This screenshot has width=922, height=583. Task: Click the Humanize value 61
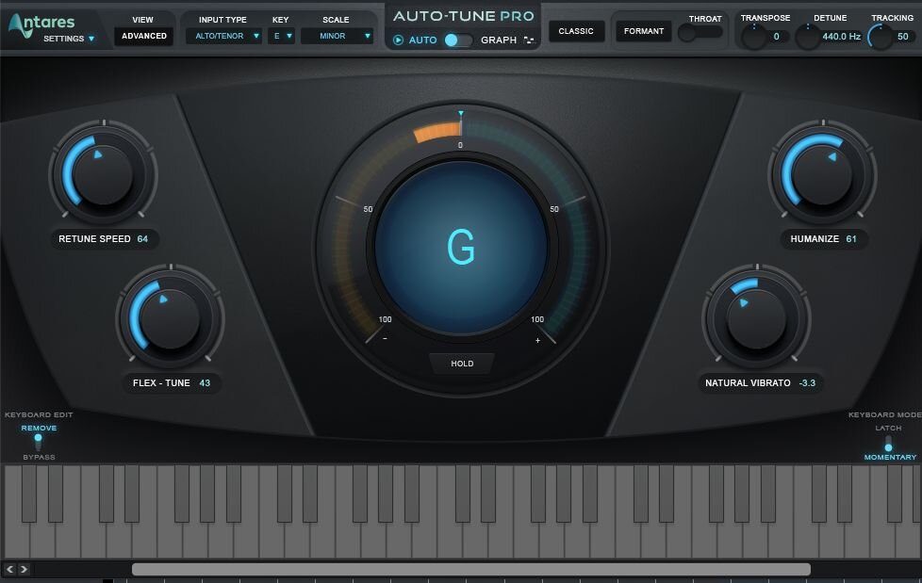pyautogui.click(x=851, y=238)
